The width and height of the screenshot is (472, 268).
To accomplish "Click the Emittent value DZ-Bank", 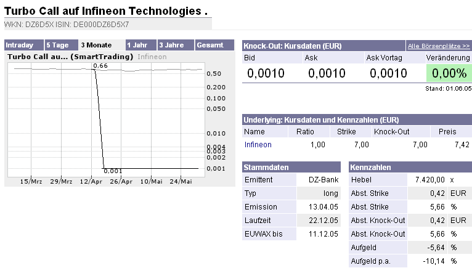I will point(323,180).
